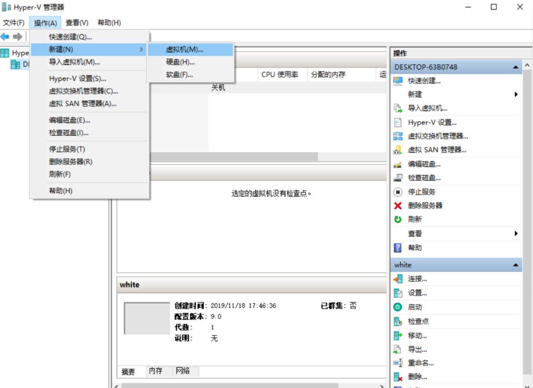Click the white virtual machine thumbnail preview
533x388 pixels.
pyautogui.click(x=147, y=318)
